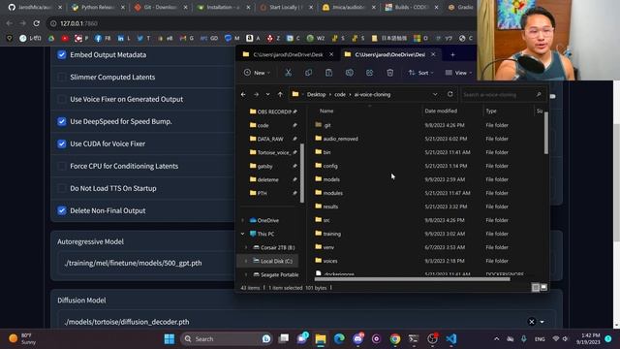Uncheck Embed Output Metadata
Screen dimensions: 620x349
(x=62, y=54)
